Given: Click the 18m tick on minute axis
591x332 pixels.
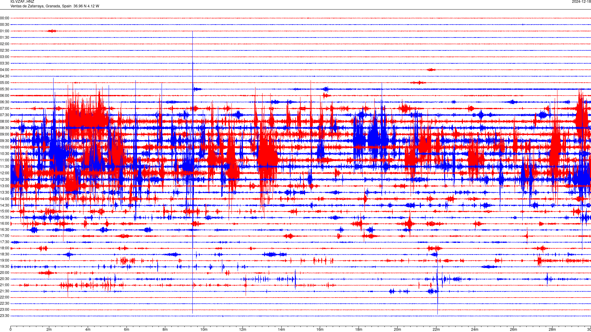Looking at the screenshot, I should pos(359,330).
